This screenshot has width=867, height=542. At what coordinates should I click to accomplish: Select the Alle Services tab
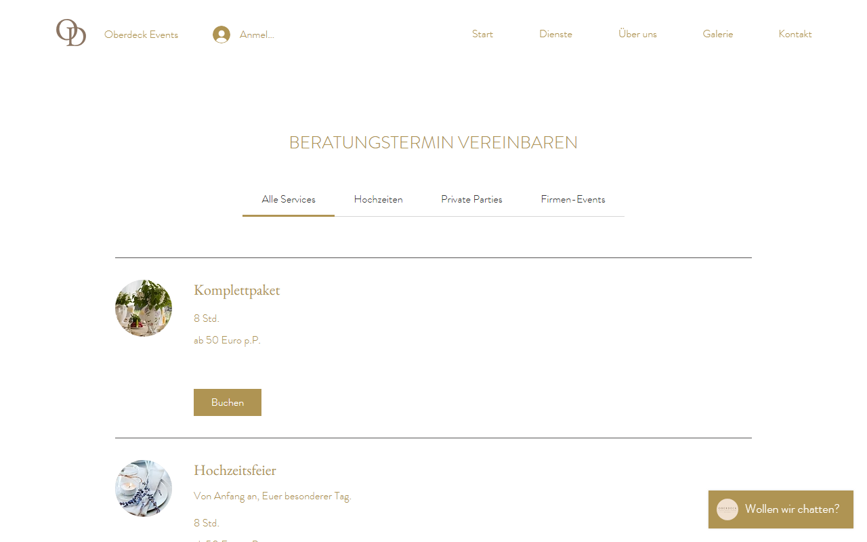[x=289, y=200]
